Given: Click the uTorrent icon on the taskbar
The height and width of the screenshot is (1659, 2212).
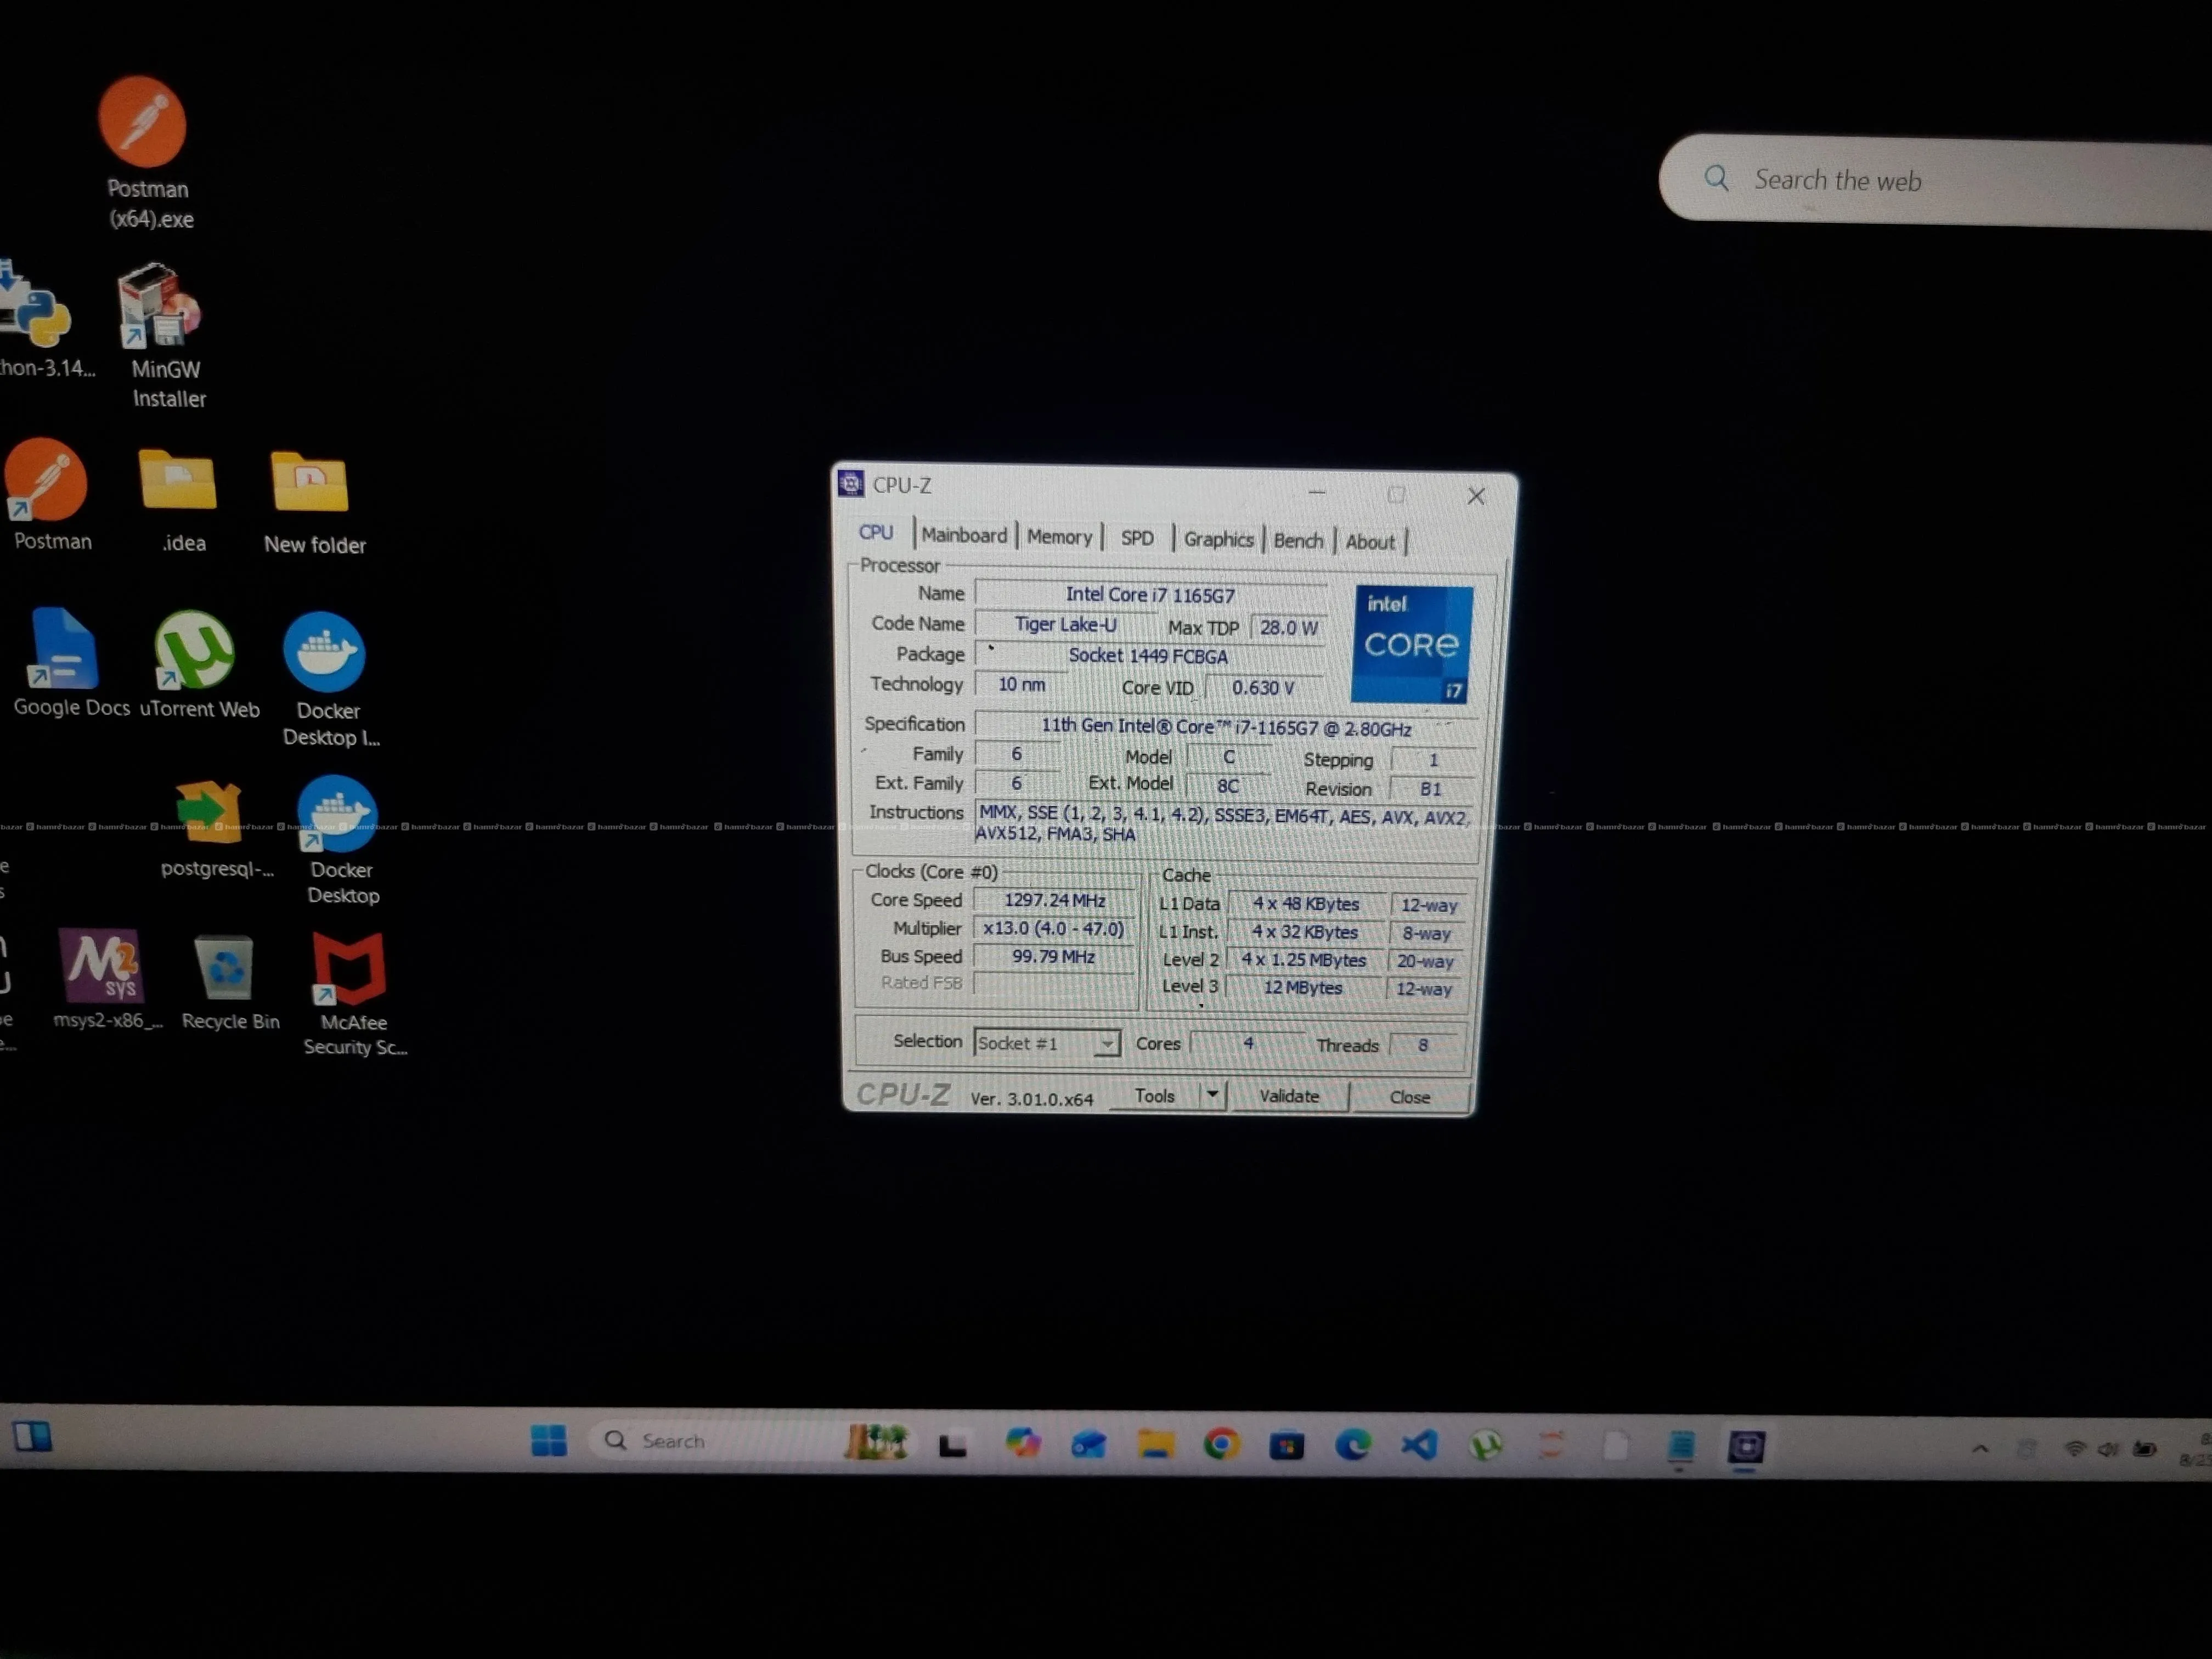Looking at the screenshot, I should [x=1486, y=1446].
